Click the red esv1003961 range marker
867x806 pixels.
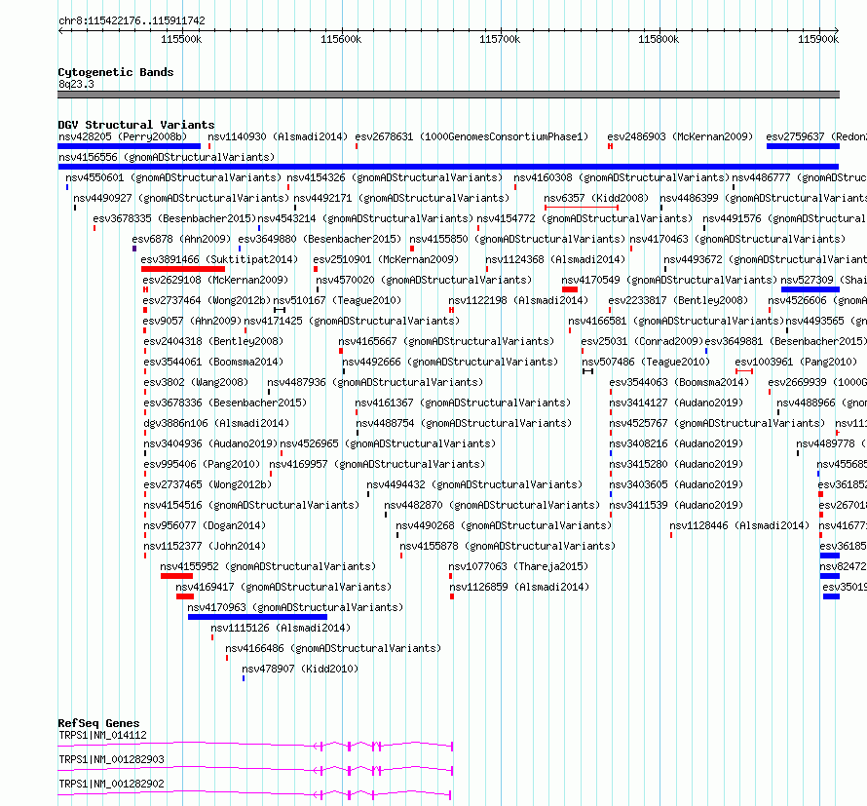click(x=744, y=371)
